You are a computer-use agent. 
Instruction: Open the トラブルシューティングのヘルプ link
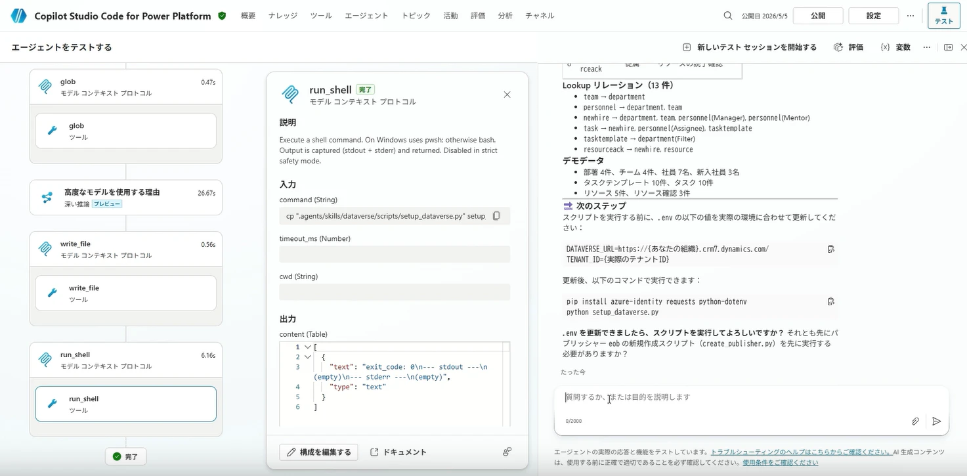[x=800, y=452]
